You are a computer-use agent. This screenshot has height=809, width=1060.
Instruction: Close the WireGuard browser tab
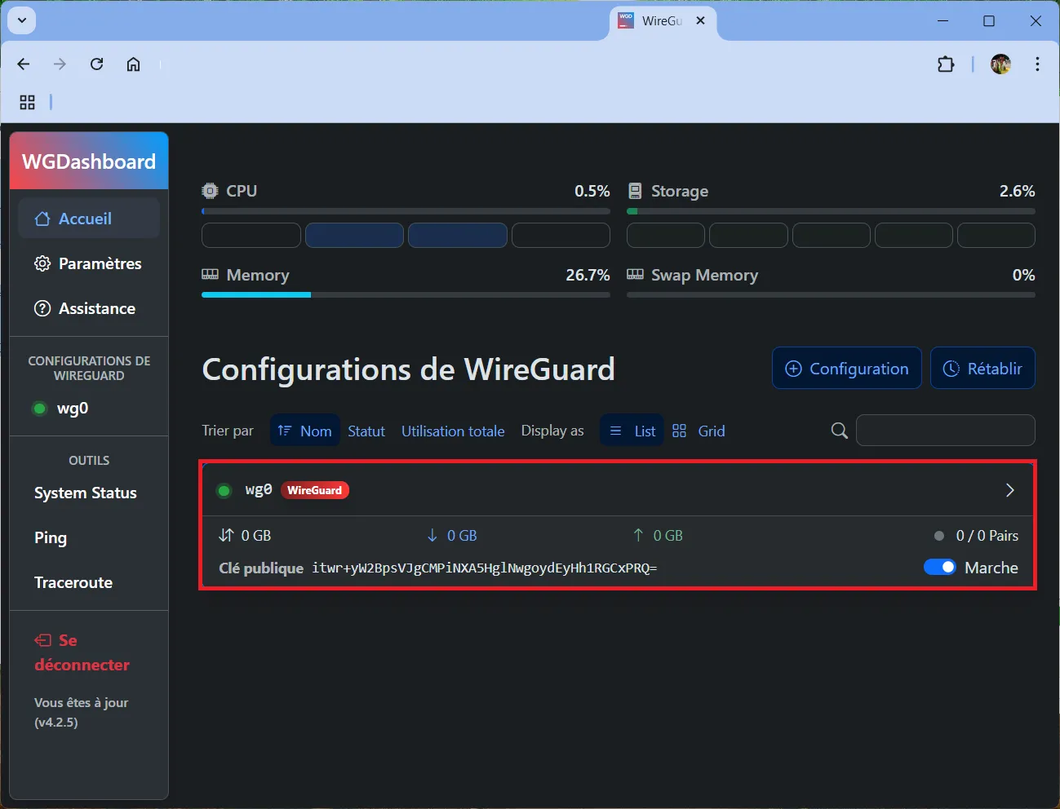click(700, 20)
